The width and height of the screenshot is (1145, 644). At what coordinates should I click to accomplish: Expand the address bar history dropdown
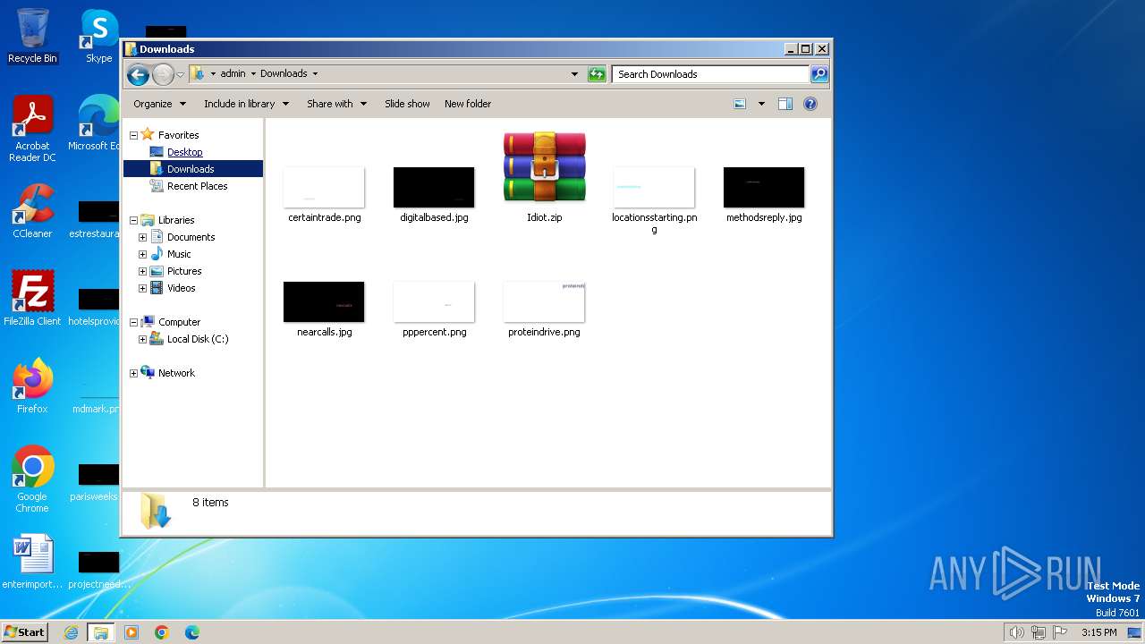[x=574, y=74]
